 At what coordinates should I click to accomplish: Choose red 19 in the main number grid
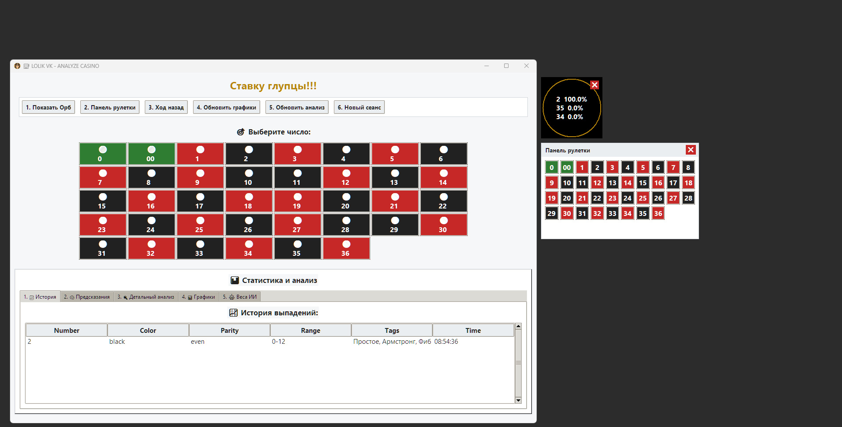[x=297, y=201]
